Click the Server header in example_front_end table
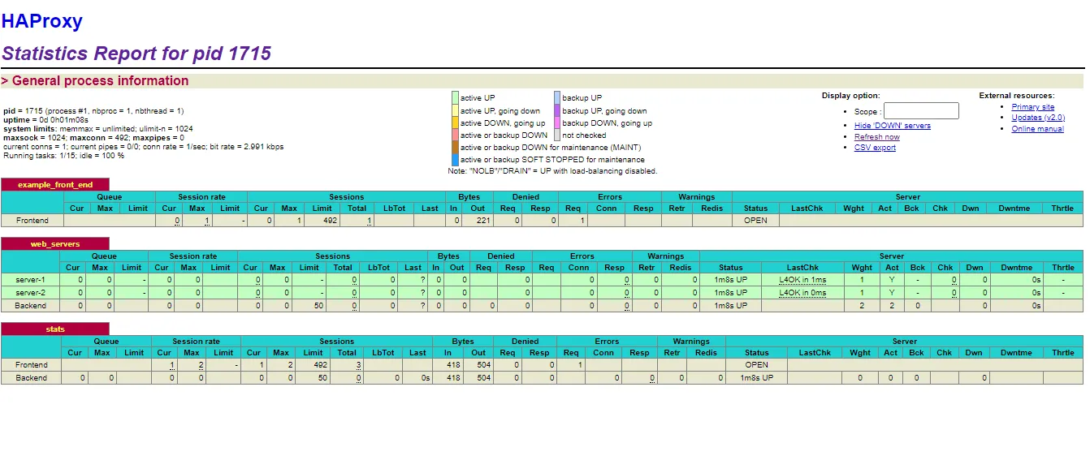Screen dimensions: 1090x473 pos(907,197)
